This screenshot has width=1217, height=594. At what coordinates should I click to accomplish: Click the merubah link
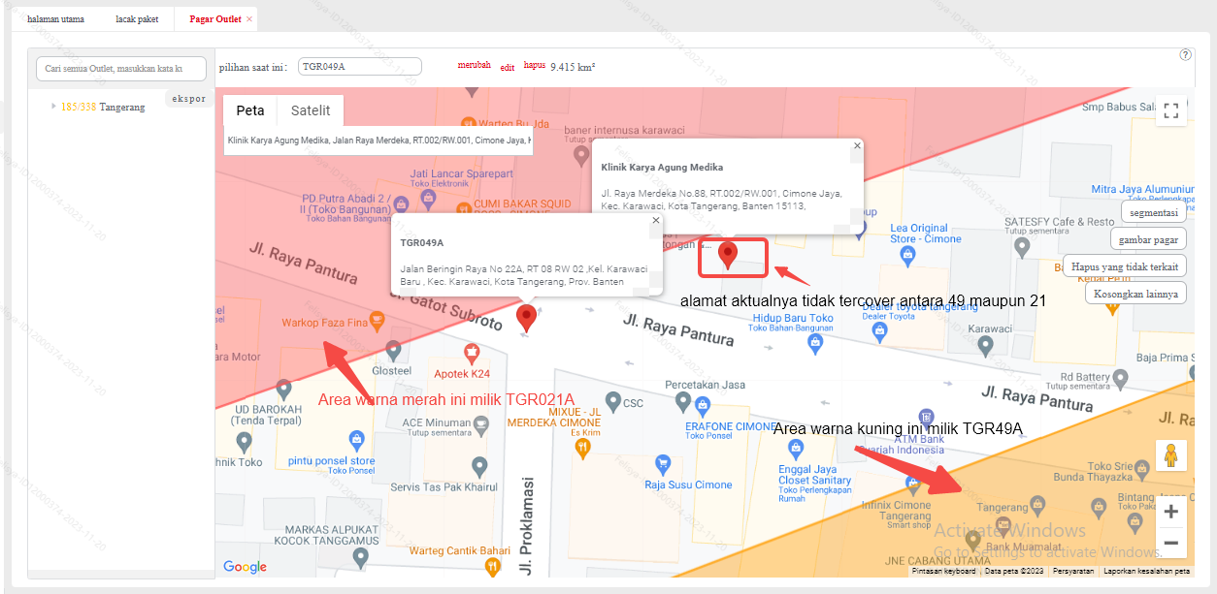[x=474, y=65]
